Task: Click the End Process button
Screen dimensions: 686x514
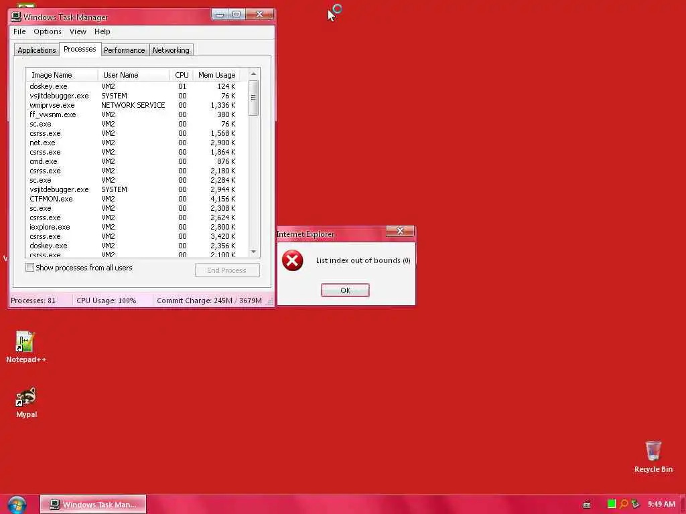Action: (x=227, y=270)
